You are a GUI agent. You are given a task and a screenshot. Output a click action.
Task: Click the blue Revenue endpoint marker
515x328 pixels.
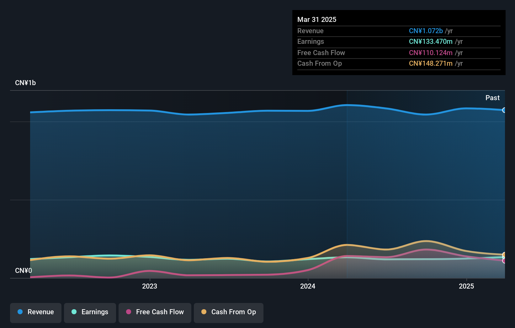click(504, 110)
